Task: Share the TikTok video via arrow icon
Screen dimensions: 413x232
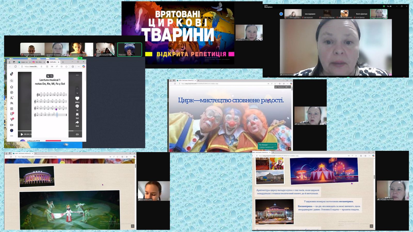Action: coord(77,122)
